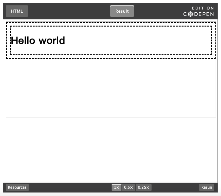The height and width of the screenshot is (196, 221).
Task: Set preview zoom to 1×
Action: [116, 187]
